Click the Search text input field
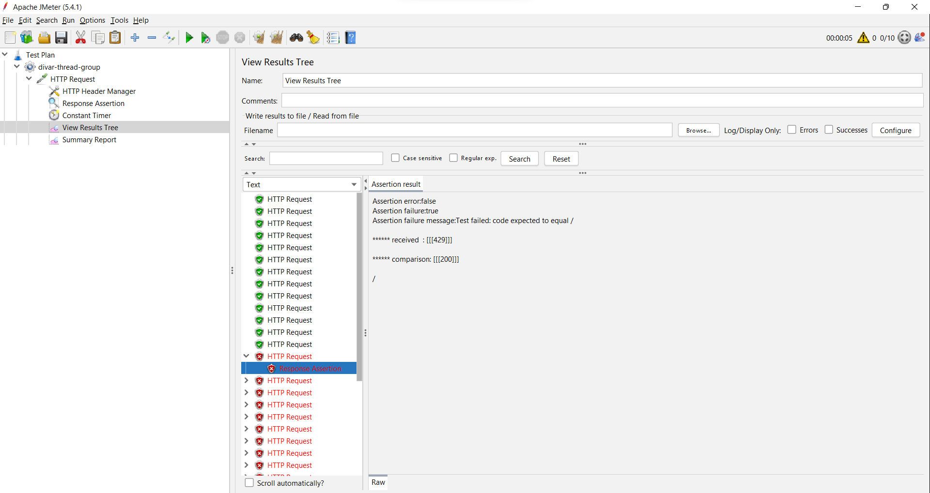930x493 pixels. [326, 158]
